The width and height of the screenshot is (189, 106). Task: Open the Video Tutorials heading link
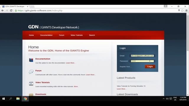[43, 82]
